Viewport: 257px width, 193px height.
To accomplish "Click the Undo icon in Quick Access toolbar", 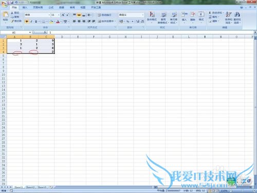I will click(16, 3).
